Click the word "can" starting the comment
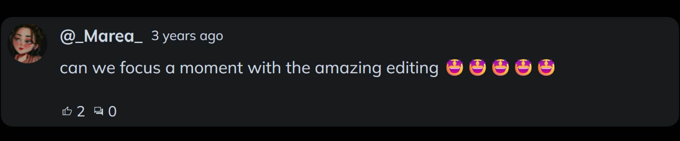 73,68
